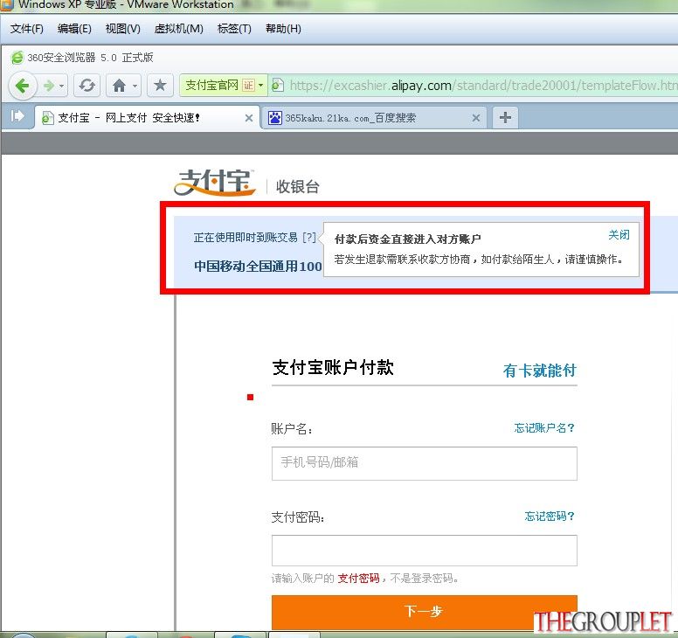Focus the 手机号码/邮箱 account field
The image size is (678, 638).
point(424,463)
